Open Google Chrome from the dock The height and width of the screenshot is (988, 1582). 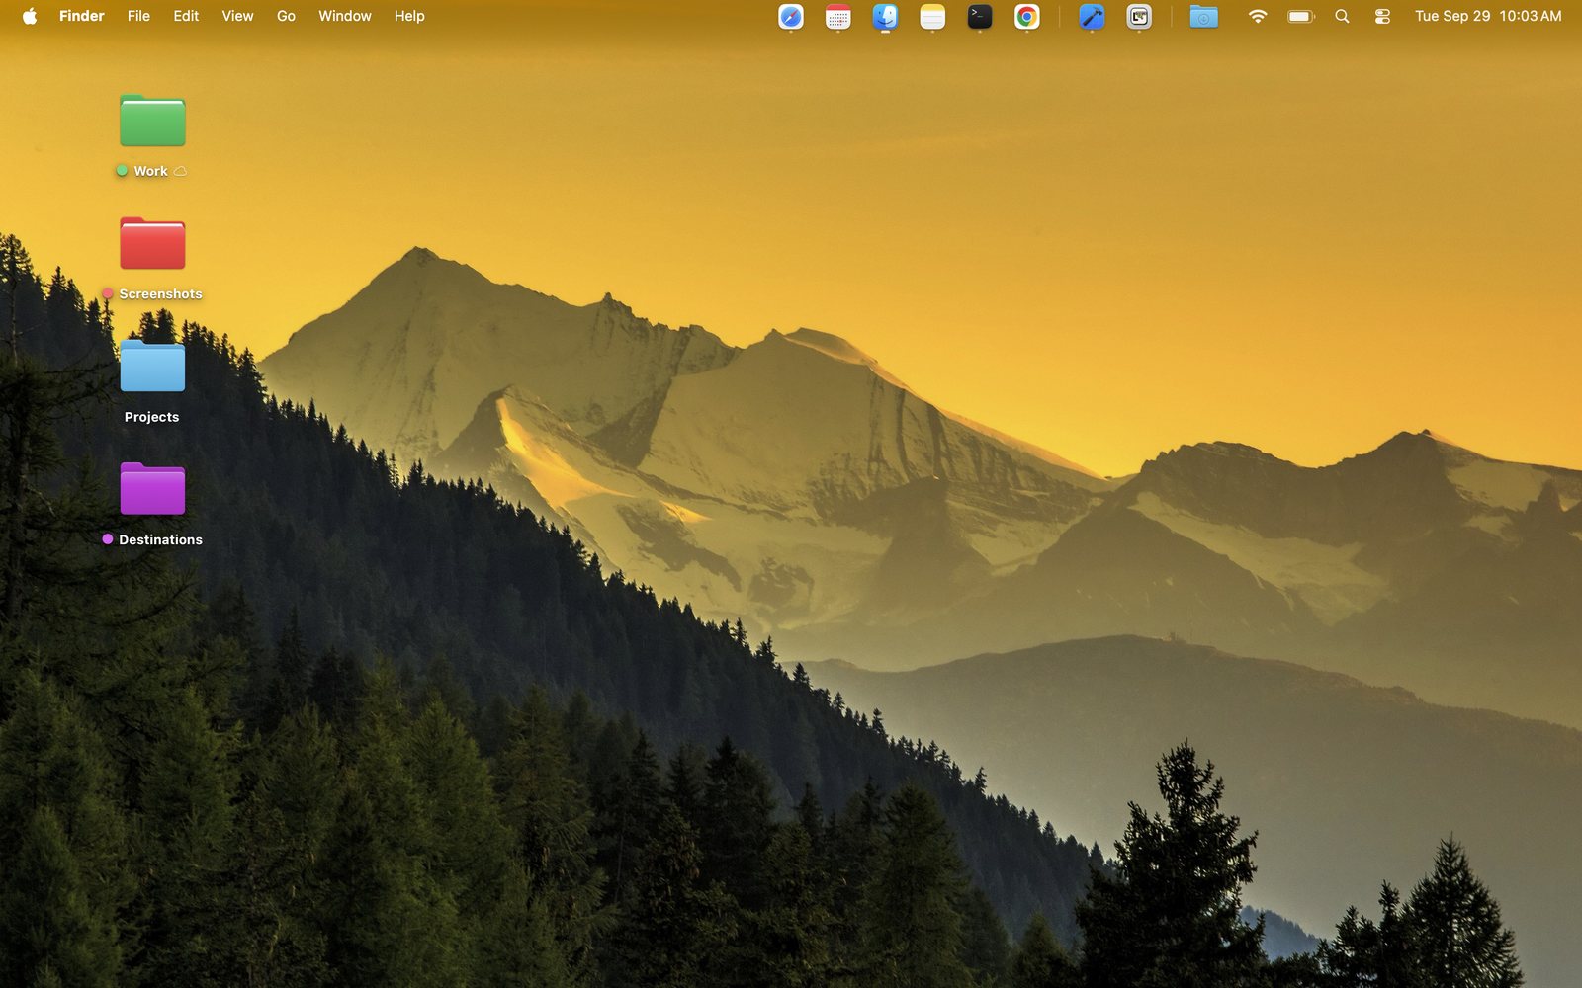(x=1027, y=17)
